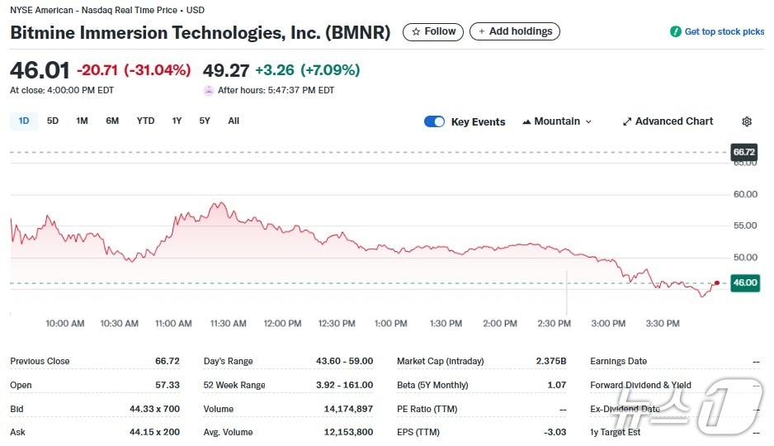The height and width of the screenshot is (446, 774).
Task: Open chart settings gear icon
Action: coord(747,121)
